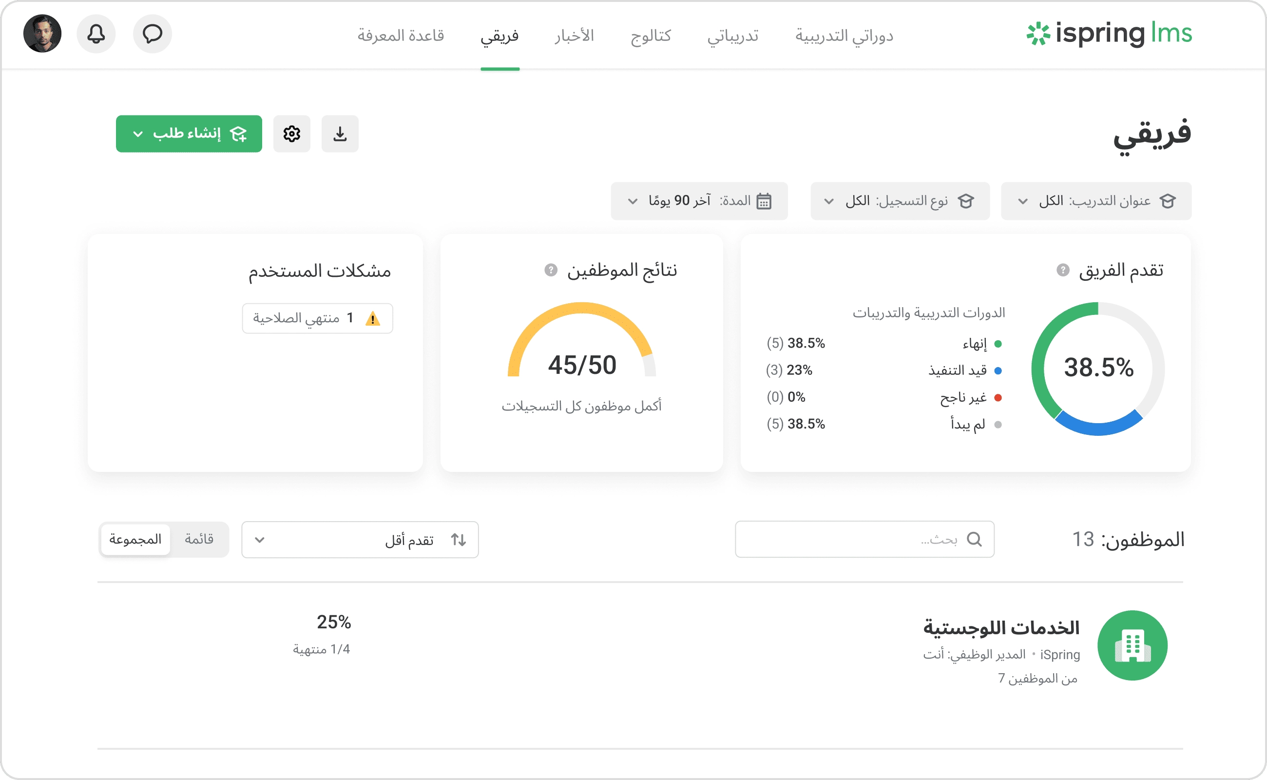The image size is (1267, 780).
Task: Open the عنوان التدريب filter dropdown
Action: click(1096, 201)
